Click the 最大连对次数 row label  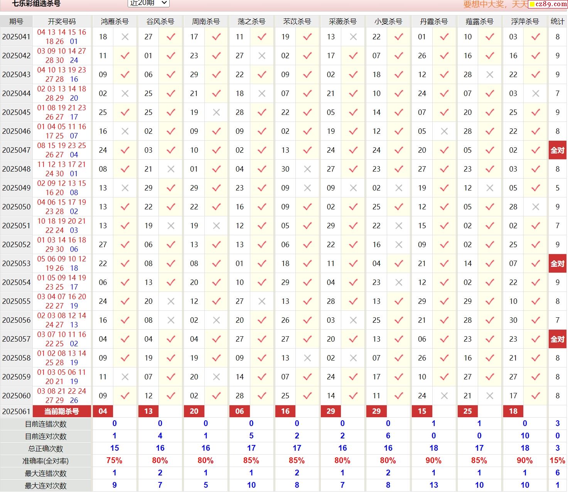click(46, 486)
